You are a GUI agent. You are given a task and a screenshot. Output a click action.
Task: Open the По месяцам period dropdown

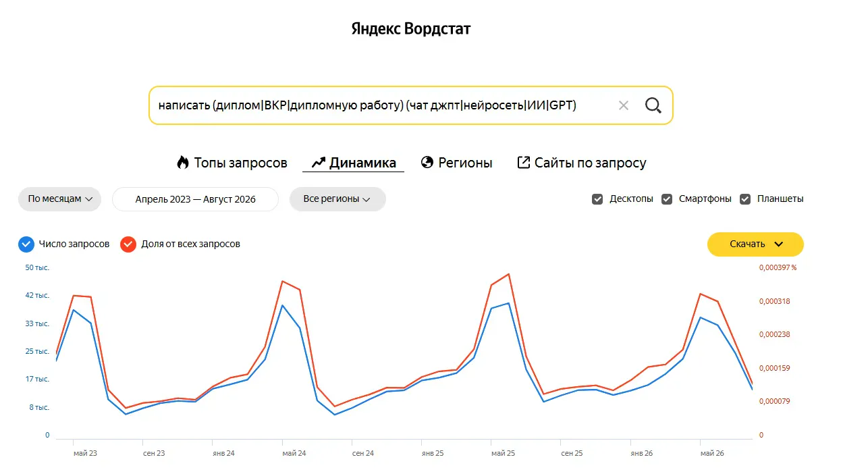pos(59,199)
